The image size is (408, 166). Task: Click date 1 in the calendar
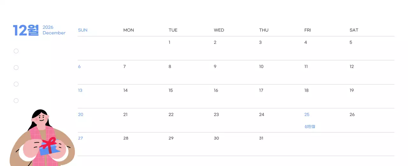[170, 42]
